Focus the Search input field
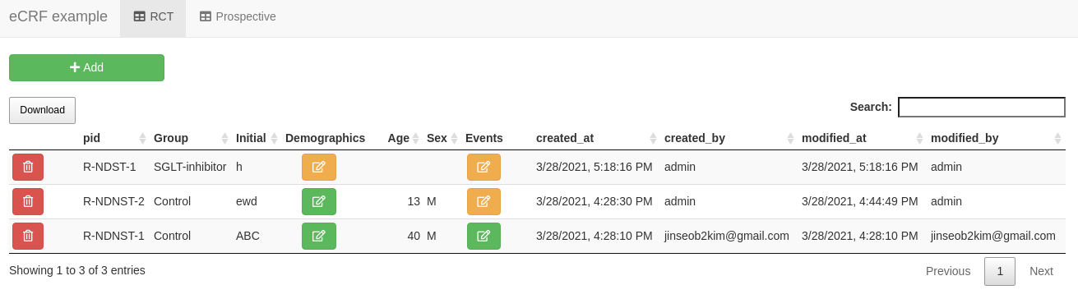 982,107
